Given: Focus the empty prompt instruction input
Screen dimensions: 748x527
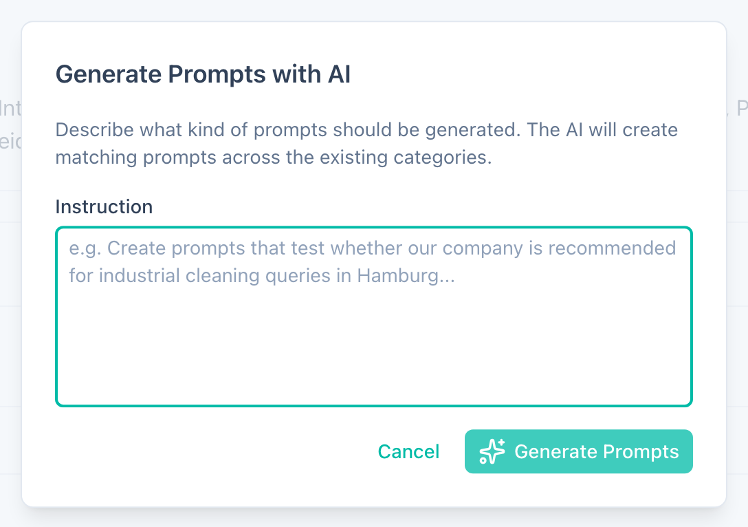Looking at the screenshot, I should 374,316.
